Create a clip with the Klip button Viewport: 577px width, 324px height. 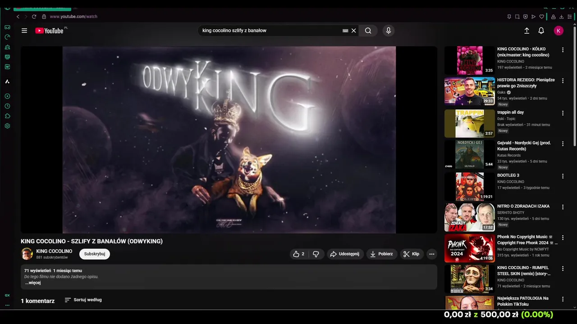[412, 254]
